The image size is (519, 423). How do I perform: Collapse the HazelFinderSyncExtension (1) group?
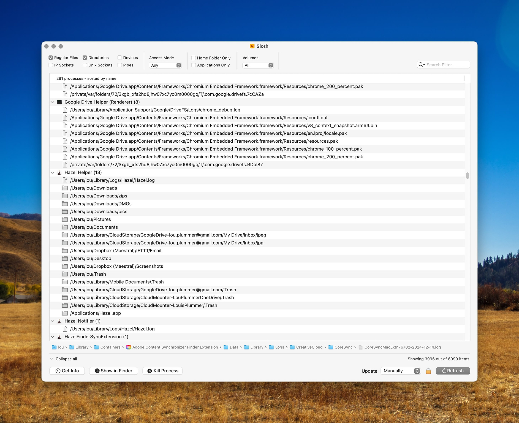(x=53, y=337)
